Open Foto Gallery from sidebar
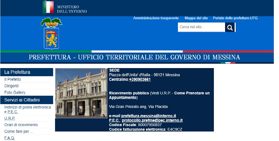The image size is (279, 141). pos(15,92)
